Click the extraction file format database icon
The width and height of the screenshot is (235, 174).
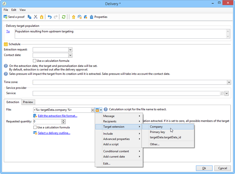35,116
